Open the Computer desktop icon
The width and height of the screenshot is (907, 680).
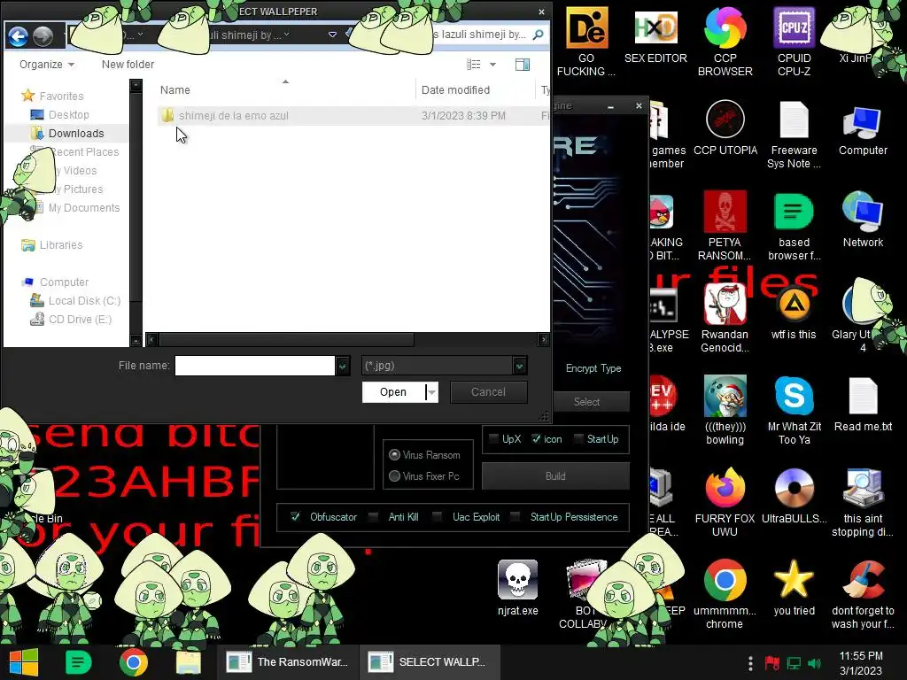(863, 128)
